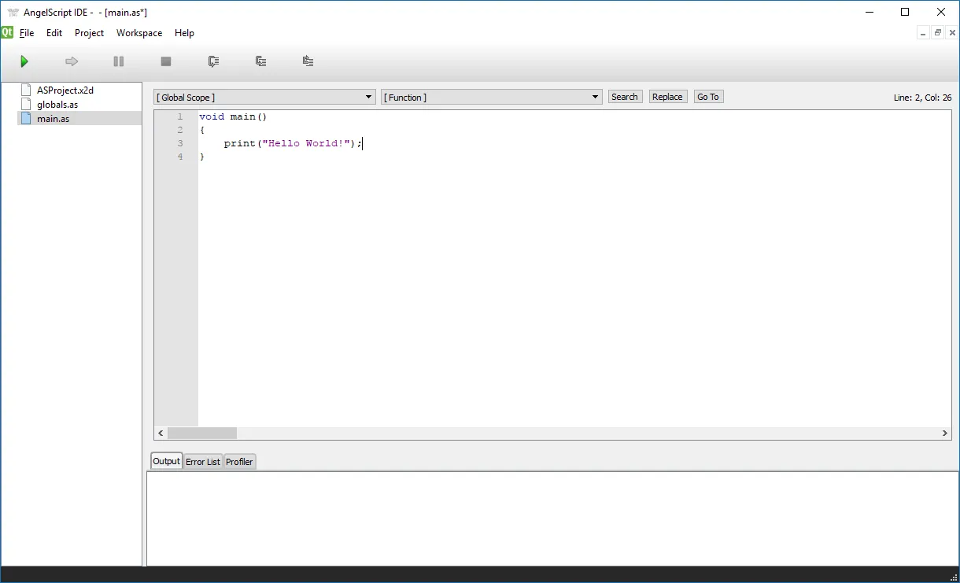Click the AngelScript IDE title bar app icon
The image size is (960, 583).
pyautogui.click(x=13, y=12)
